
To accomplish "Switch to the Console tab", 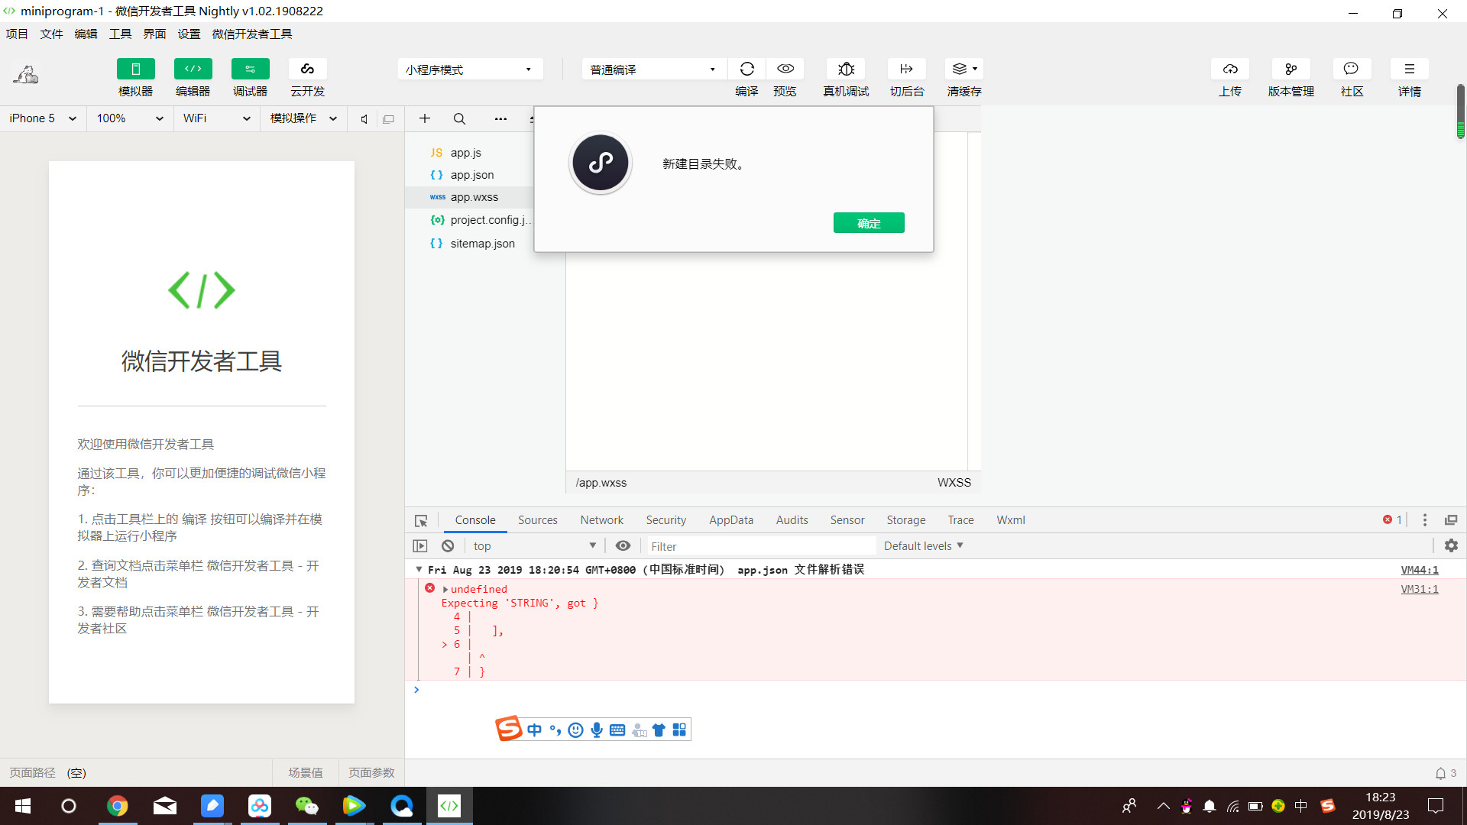I will point(475,520).
